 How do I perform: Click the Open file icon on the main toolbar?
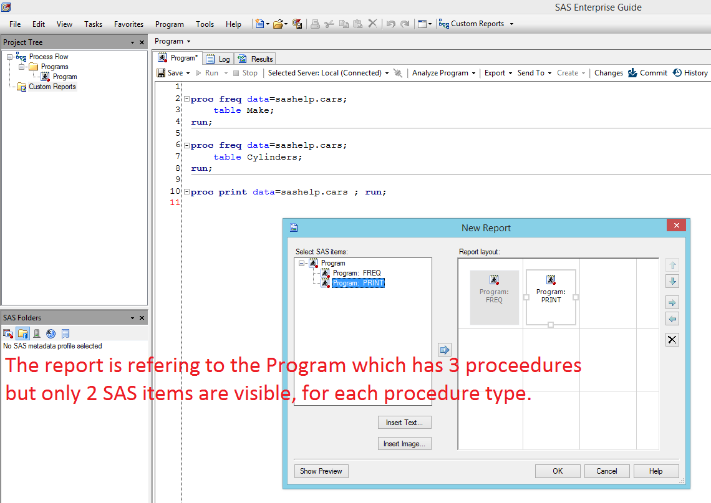point(278,24)
